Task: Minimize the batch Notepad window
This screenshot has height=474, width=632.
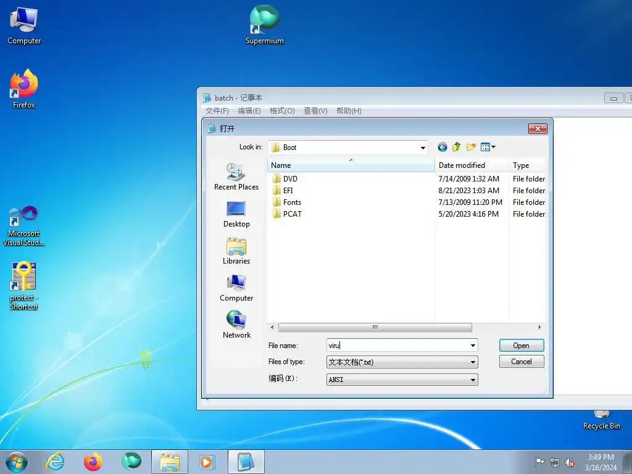Action: 613,98
